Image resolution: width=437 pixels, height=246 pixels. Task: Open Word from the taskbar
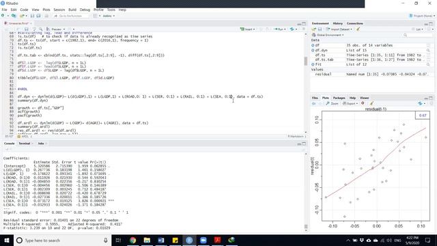coord(161,240)
